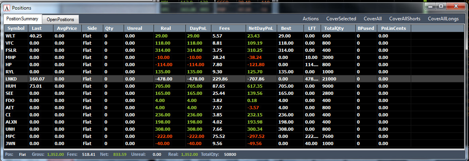Click CoverAllShorts
The width and height of the screenshot is (469, 161).
coord(404,18)
